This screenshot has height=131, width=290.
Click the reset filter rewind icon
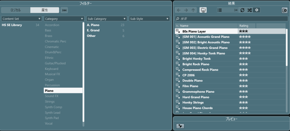click(64, 10)
